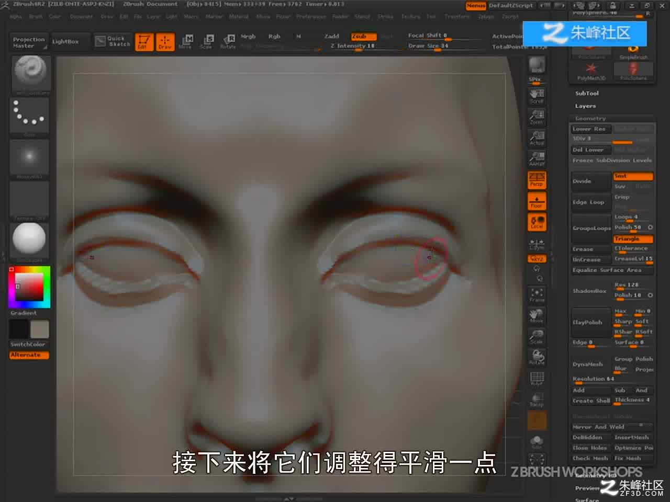Toggle Zsub mode
670x502 pixels.
364,37
